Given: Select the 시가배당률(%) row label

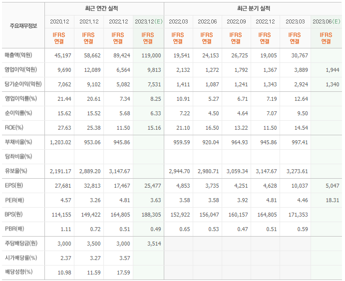Looking at the screenshot, I should pyautogui.click(x=21, y=258).
